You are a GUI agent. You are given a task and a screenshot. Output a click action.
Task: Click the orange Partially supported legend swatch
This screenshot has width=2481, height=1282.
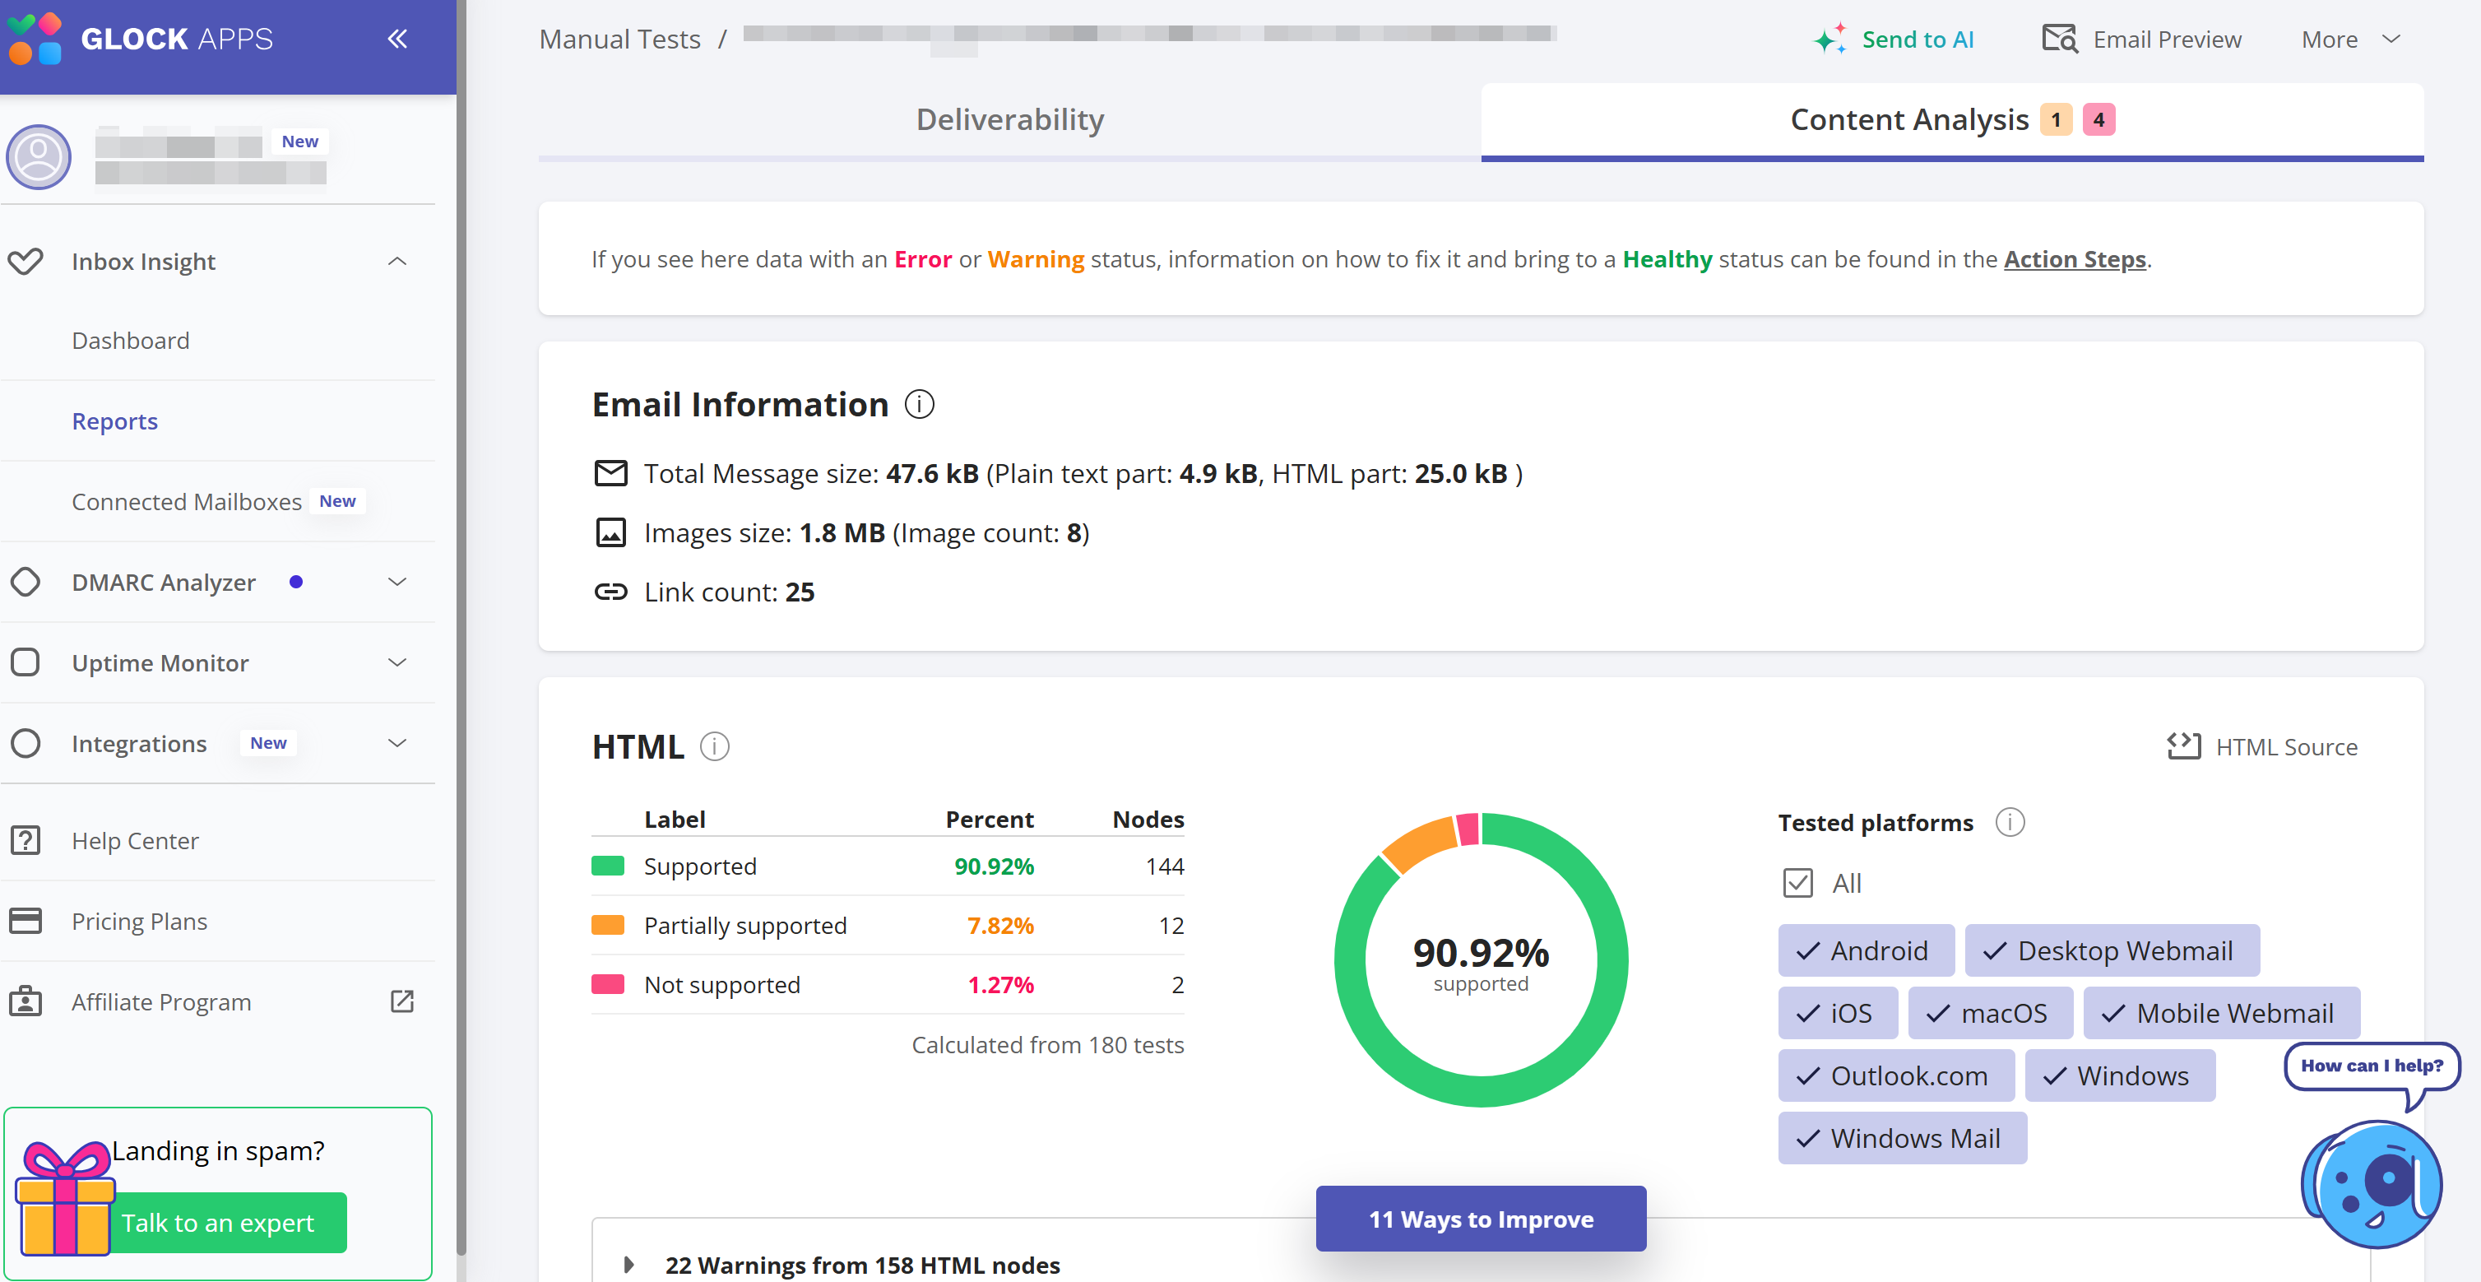[608, 925]
